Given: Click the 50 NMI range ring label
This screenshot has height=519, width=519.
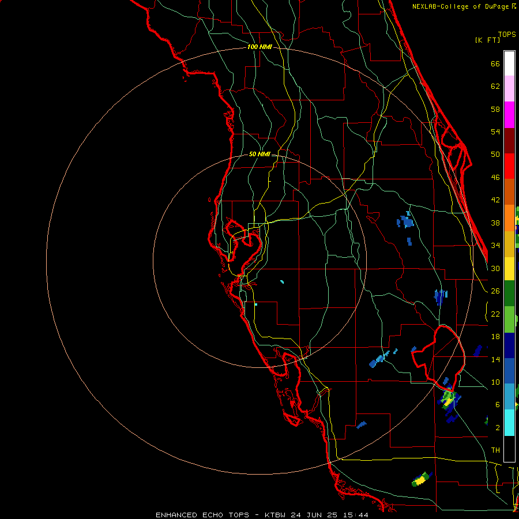Looking at the screenshot, I should [259, 154].
